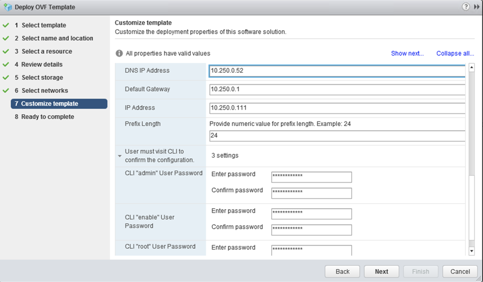Screen dimensions: 483x282
Task: Open the help question mark icon
Action: (x=466, y=7)
